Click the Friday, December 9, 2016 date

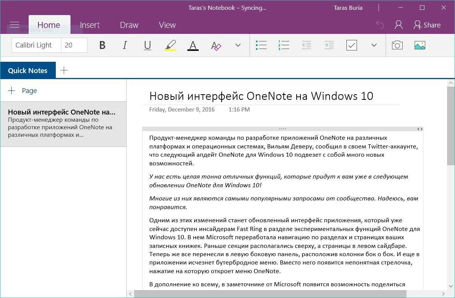click(182, 110)
